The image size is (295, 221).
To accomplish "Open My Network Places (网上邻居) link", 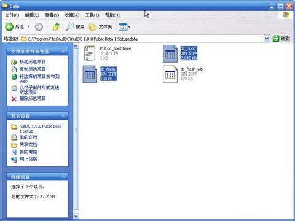I will [28, 159].
